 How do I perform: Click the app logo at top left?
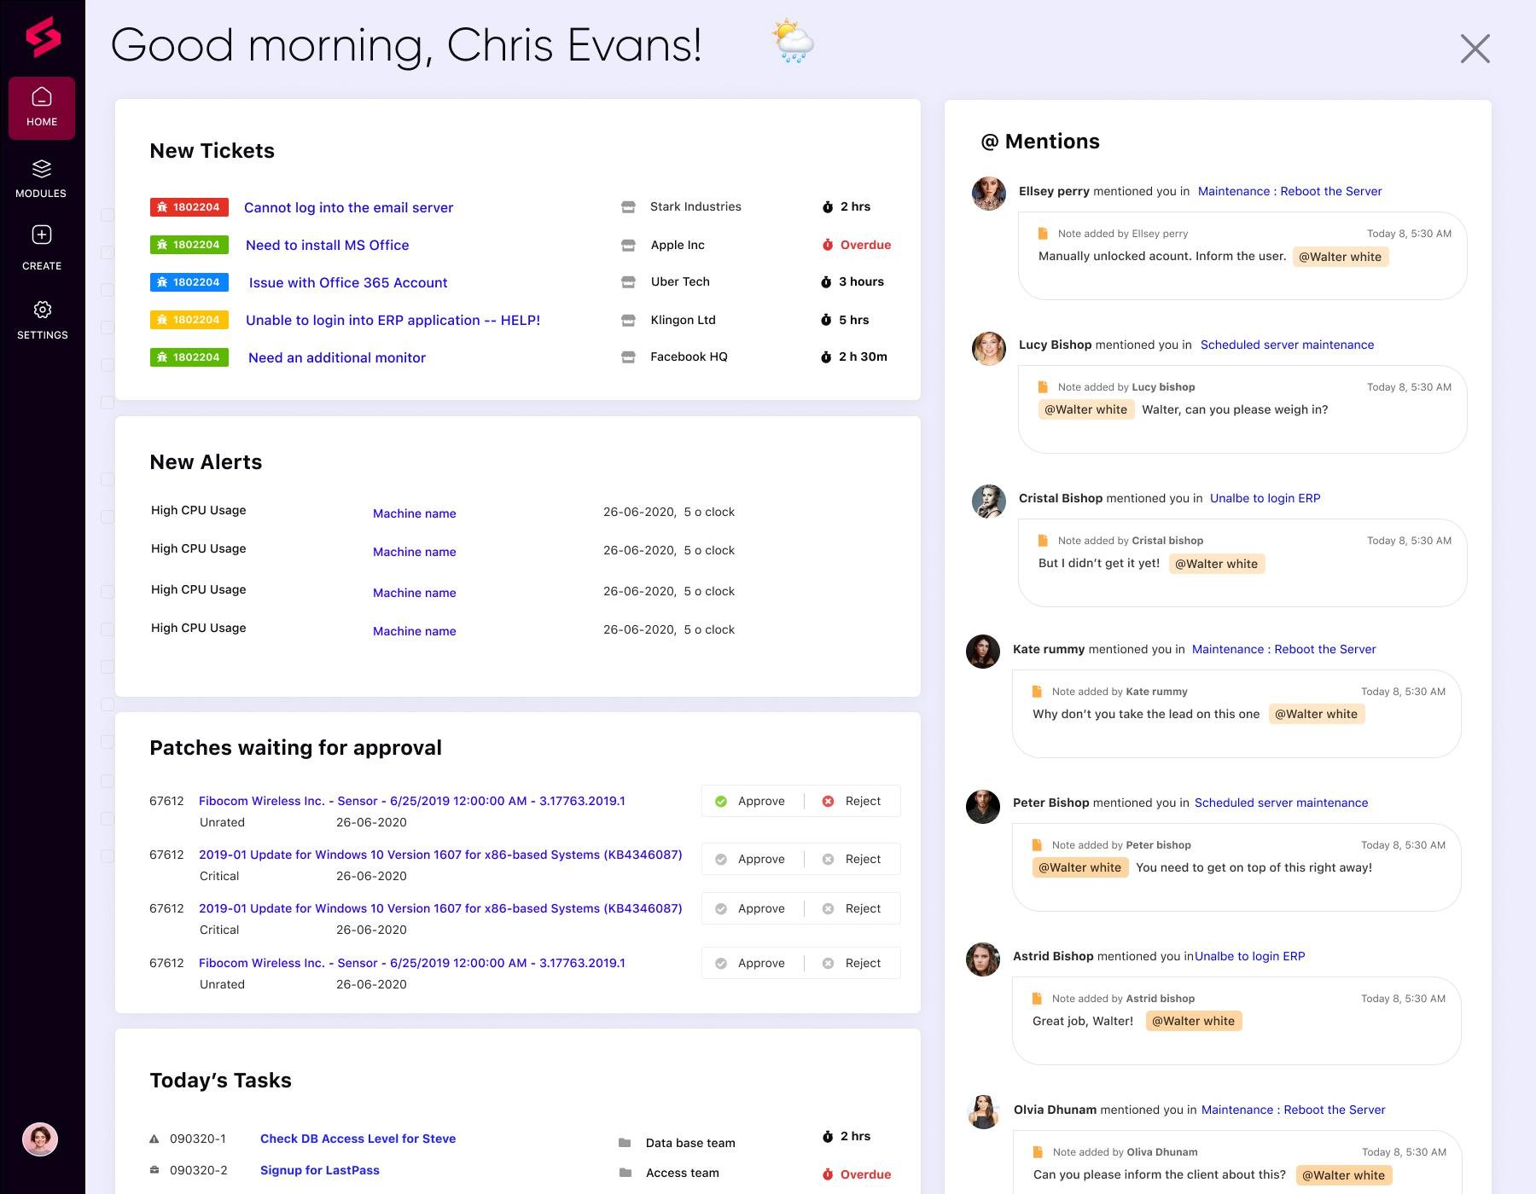(x=43, y=38)
